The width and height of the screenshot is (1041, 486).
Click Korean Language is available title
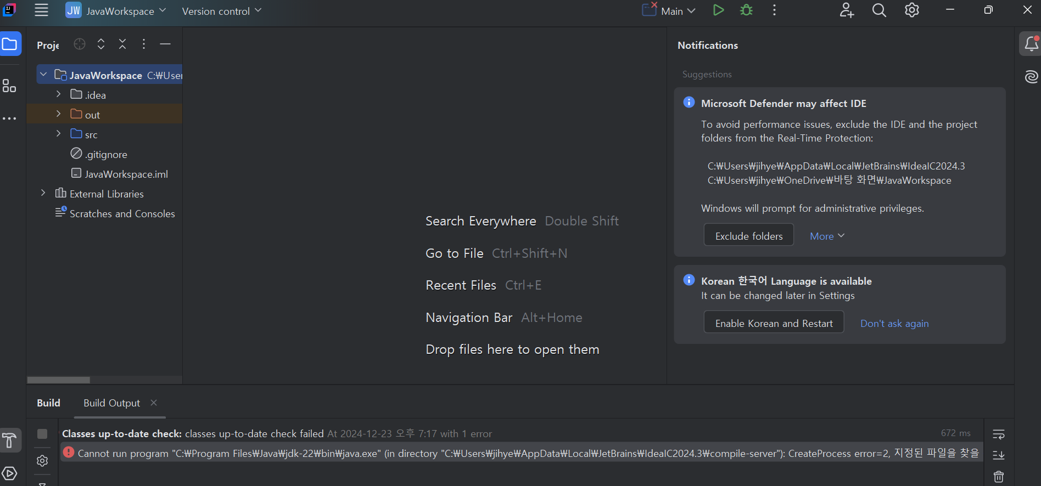pyautogui.click(x=786, y=281)
